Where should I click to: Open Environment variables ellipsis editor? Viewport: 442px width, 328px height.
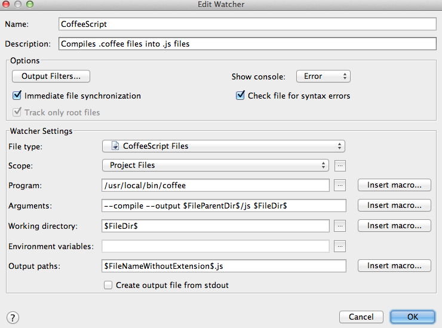click(x=340, y=246)
